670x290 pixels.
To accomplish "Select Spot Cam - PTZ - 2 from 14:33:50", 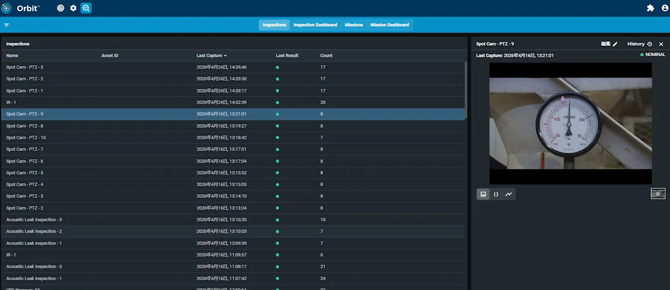I will [233, 79].
